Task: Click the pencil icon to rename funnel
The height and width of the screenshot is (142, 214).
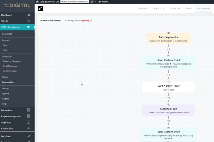Action: coord(91,21)
